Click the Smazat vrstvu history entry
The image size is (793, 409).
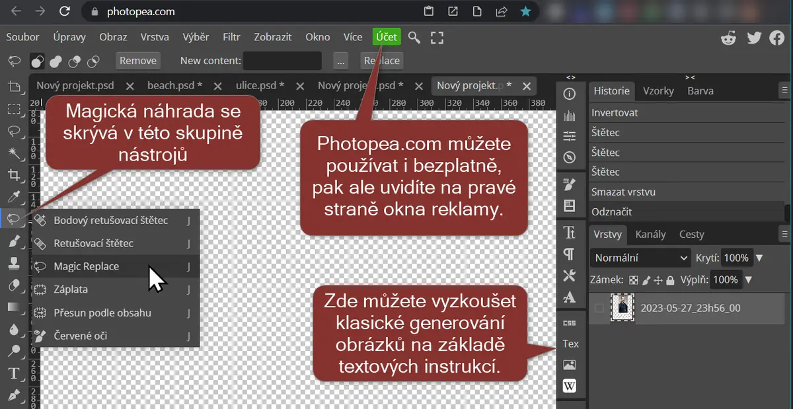686,192
